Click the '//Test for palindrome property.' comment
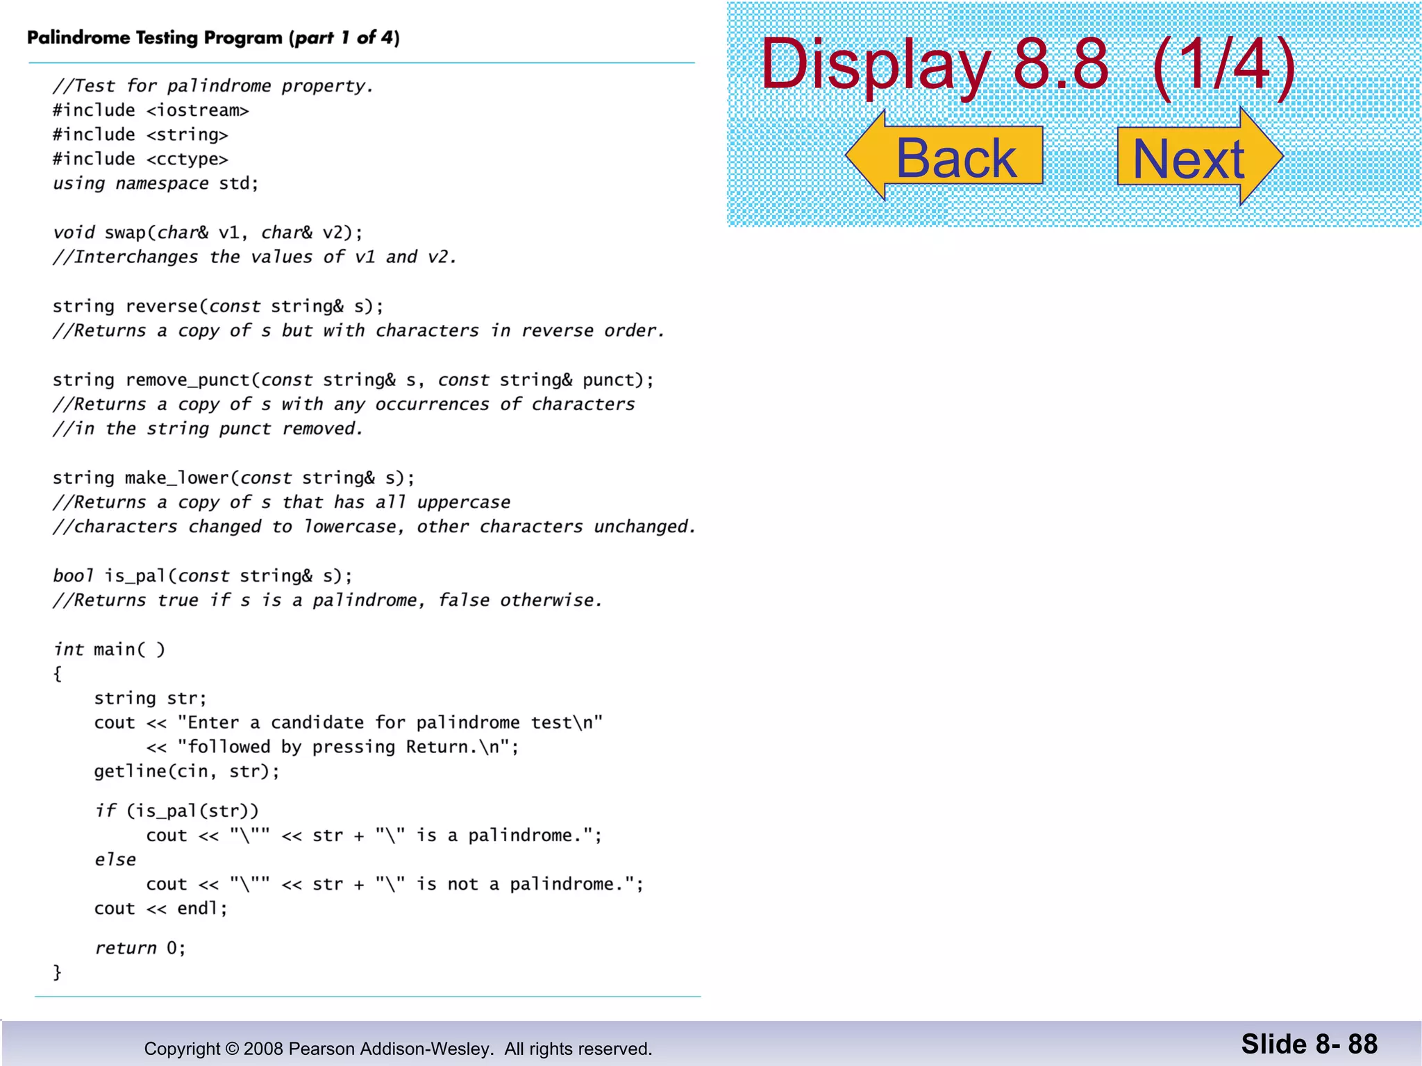 [x=213, y=85]
